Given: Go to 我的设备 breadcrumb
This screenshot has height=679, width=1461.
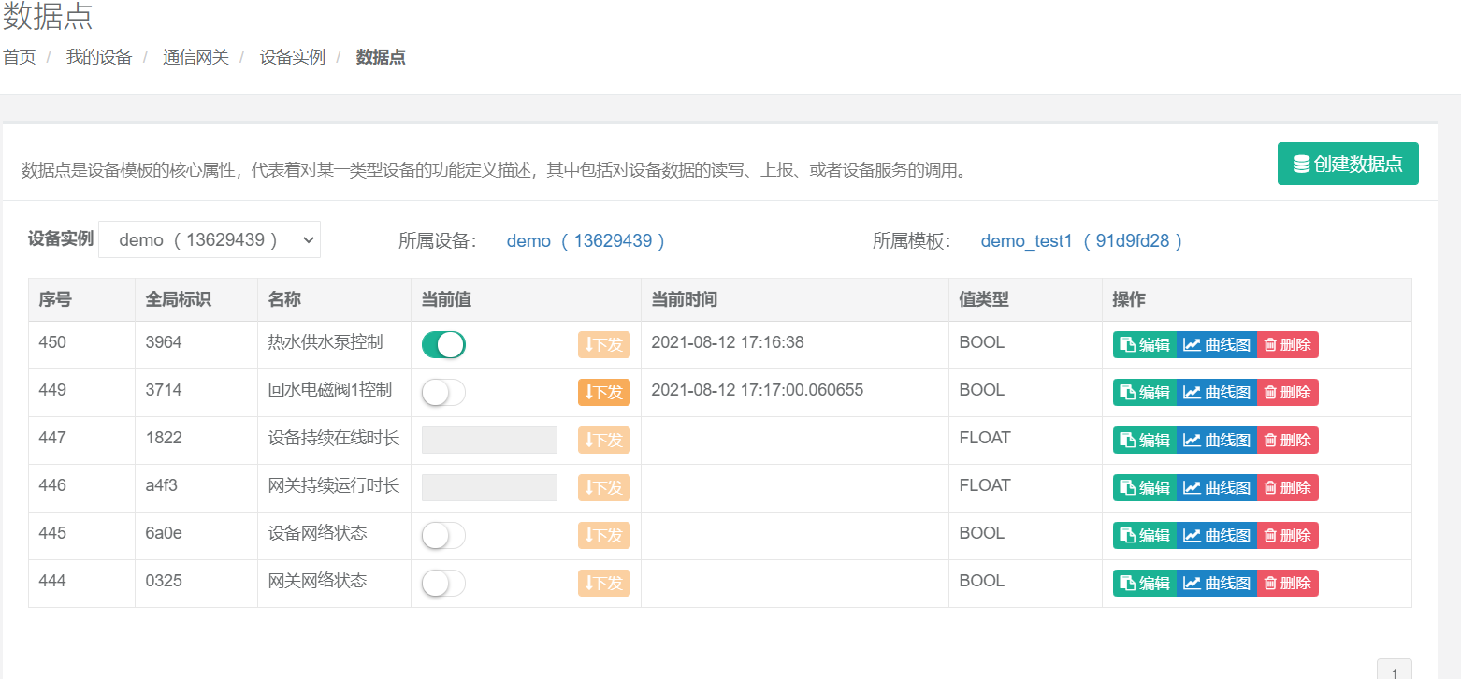Looking at the screenshot, I should click(99, 57).
